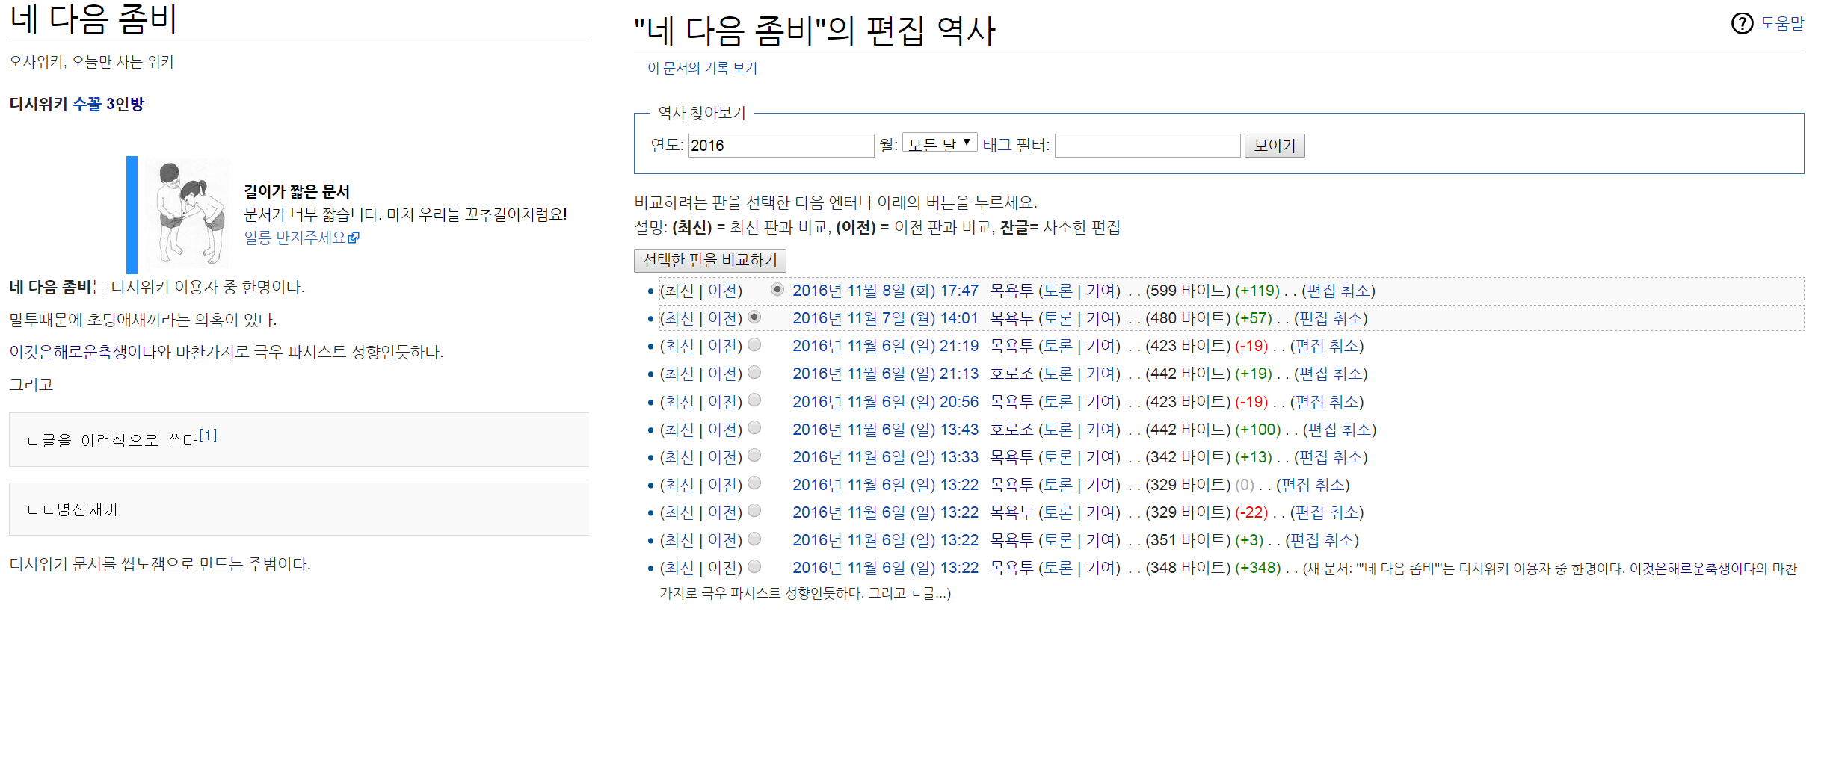The image size is (1836, 759).
Task: Select the radio button for 11월 6일 13:43 revision
Action: pyautogui.click(x=754, y=428)
